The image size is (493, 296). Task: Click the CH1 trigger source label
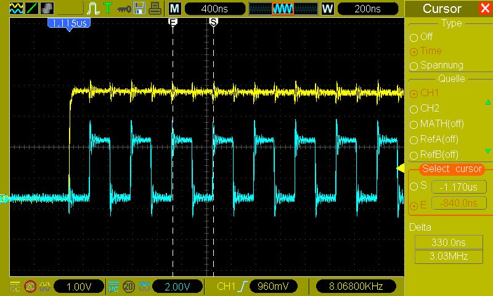[x=226, y=287]
